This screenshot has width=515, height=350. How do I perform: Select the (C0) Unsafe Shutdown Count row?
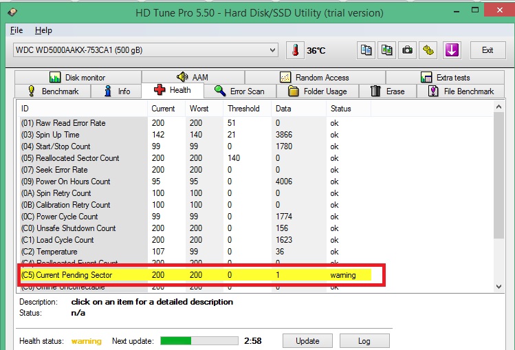[x=195, y=228]
